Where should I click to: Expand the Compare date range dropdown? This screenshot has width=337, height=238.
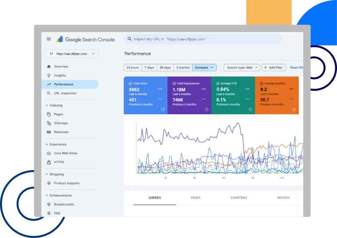pyautogui.click(x=204, y=68)
